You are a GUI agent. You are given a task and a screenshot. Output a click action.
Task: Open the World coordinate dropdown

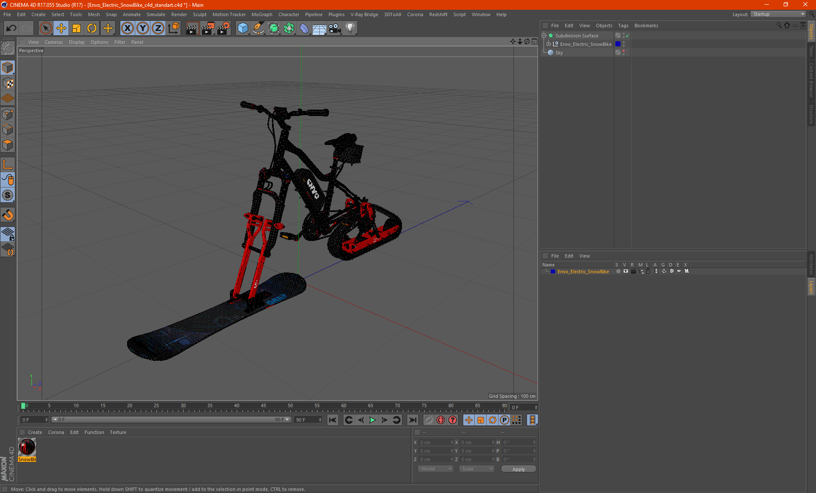tap(436, 469)
